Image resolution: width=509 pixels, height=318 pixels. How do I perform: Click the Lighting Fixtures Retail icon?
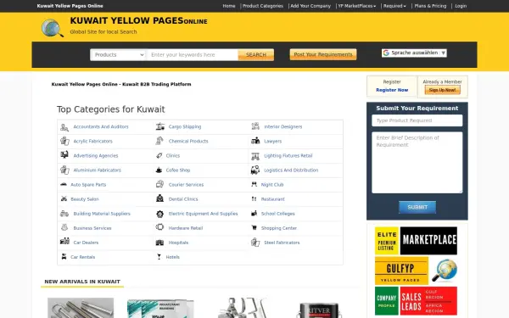(255, 156)
